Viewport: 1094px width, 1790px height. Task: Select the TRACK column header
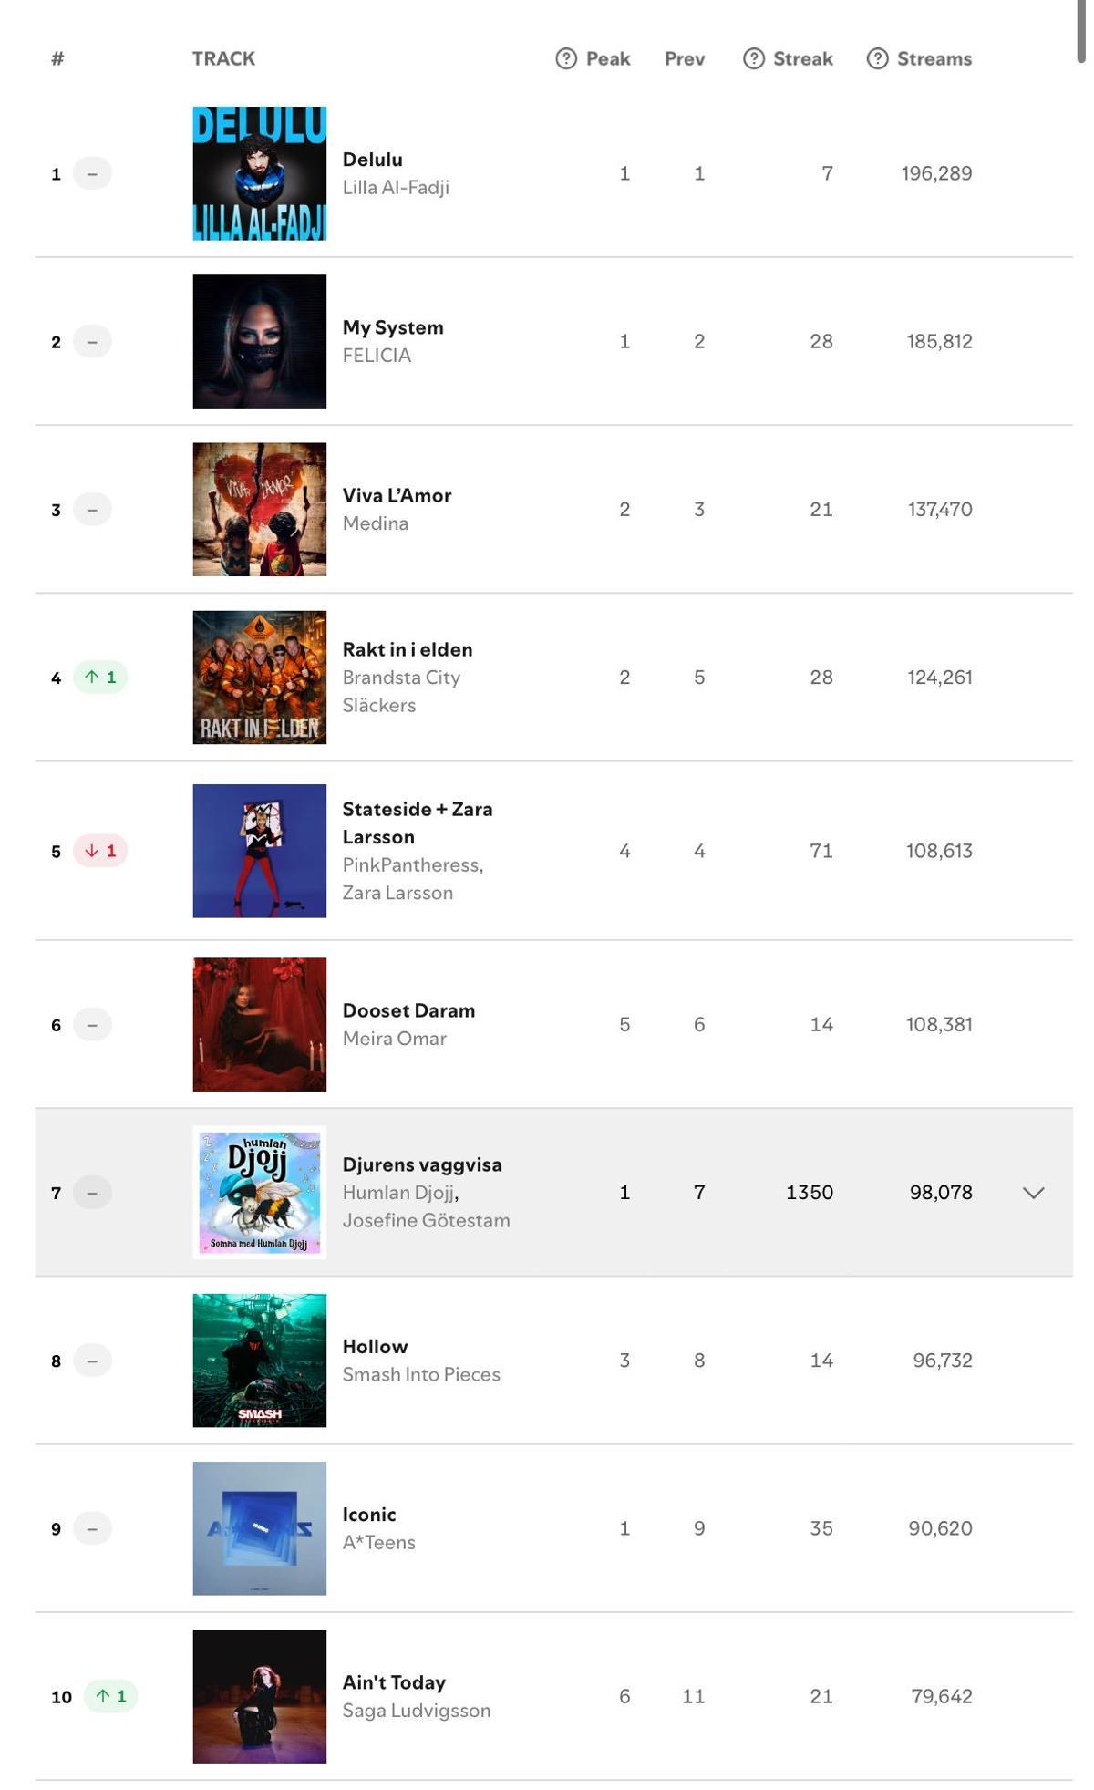[222, 57]
